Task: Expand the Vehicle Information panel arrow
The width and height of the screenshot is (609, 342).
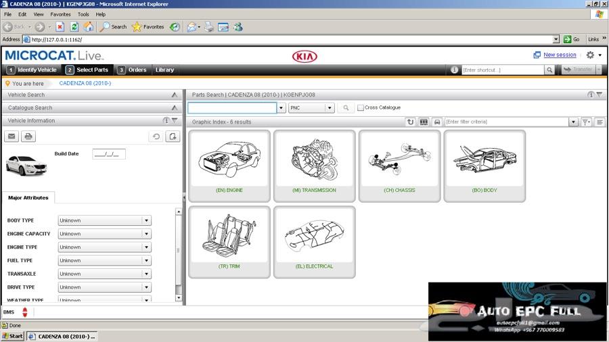Action: click(x=175, y=120)
